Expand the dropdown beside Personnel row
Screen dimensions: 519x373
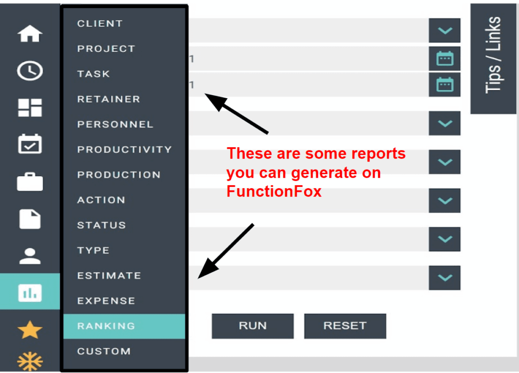point(444,123)
